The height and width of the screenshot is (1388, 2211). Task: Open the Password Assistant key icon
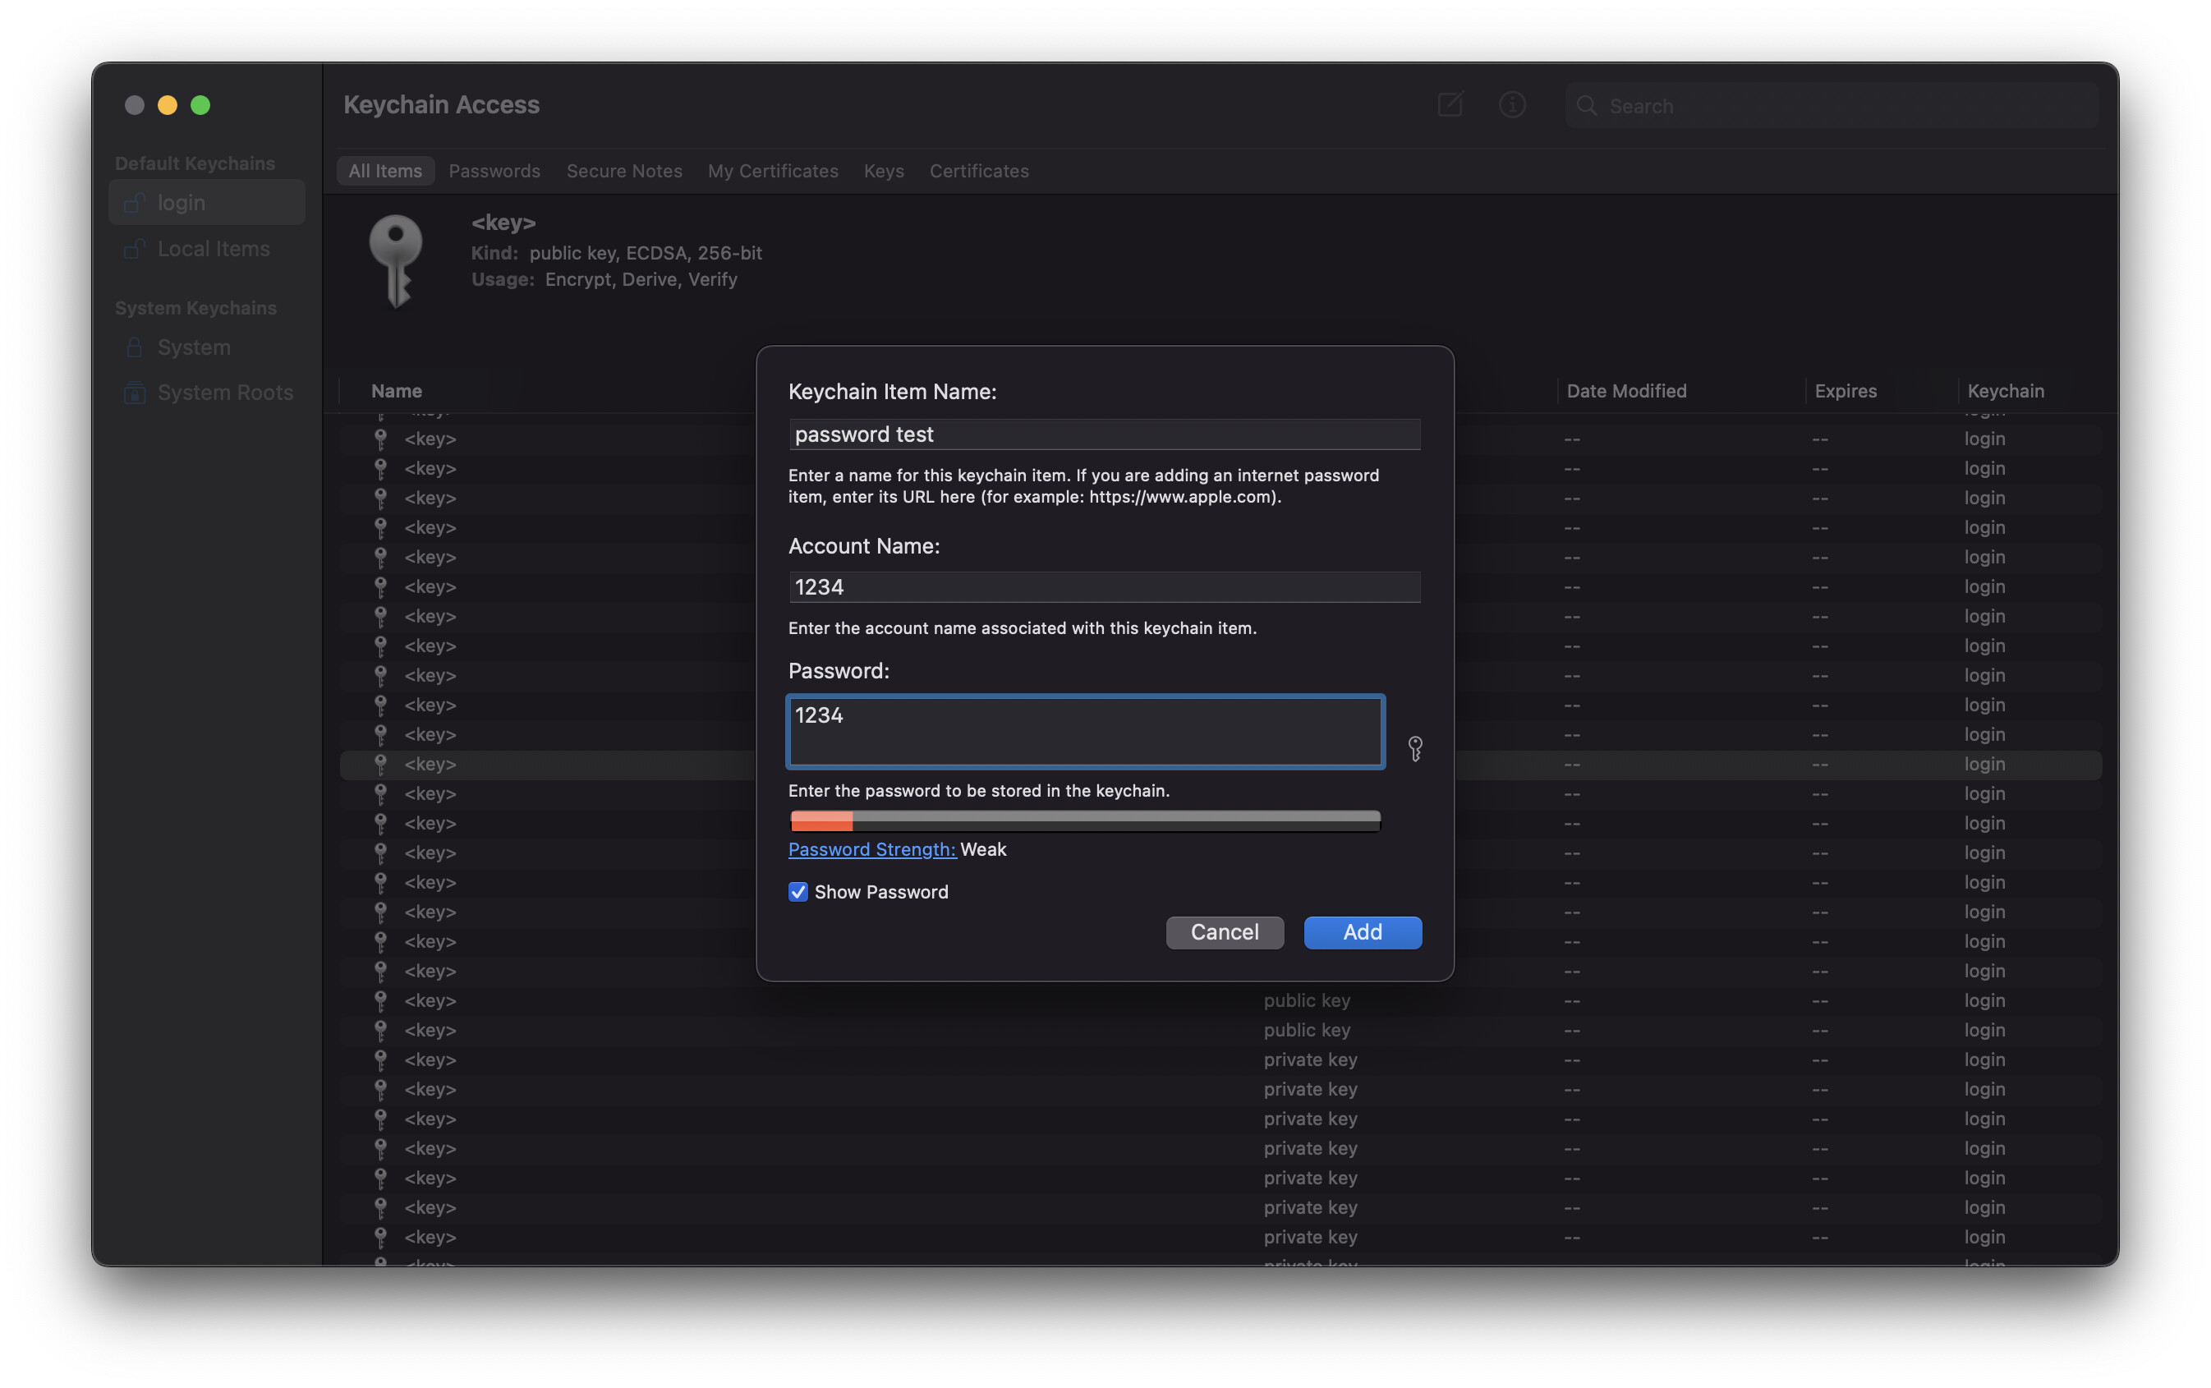[x=1414, y=748]
